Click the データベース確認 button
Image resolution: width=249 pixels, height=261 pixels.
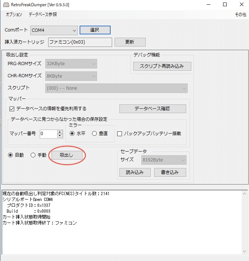coord(153,109)
